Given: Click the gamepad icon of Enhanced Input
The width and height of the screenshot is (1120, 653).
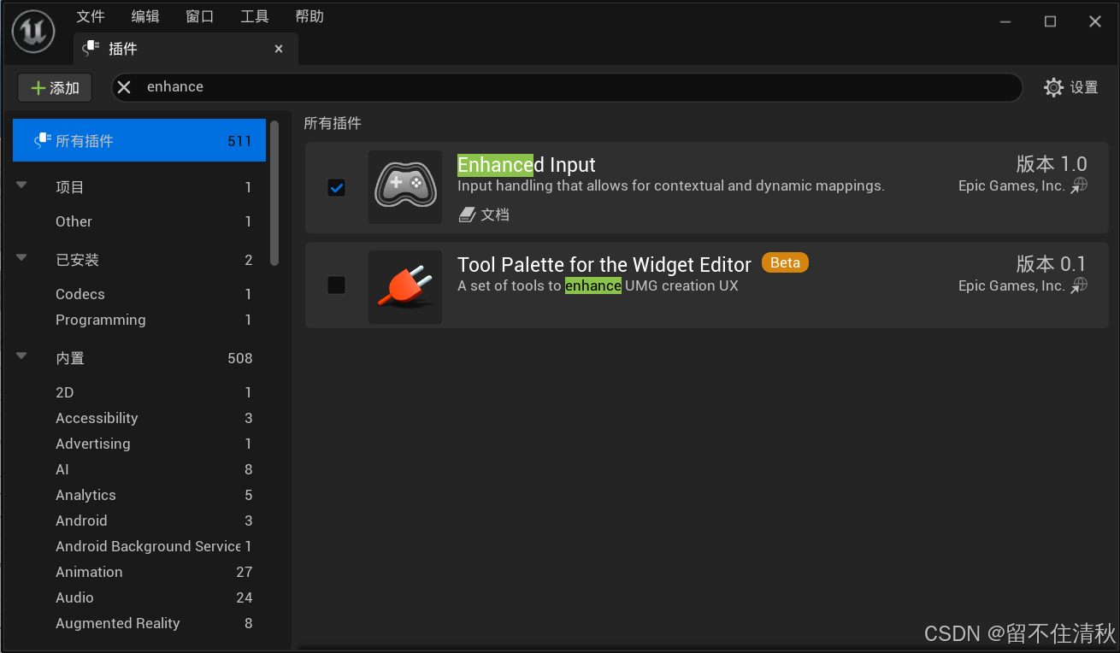Looking at the screenshot, I should [405, 187].
